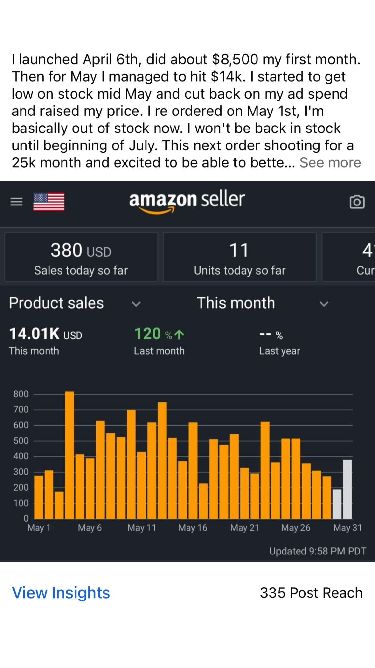Tap the 335 Post Reach text
The width and height of the screenshot is (375, 668).
tap(311, 593)
